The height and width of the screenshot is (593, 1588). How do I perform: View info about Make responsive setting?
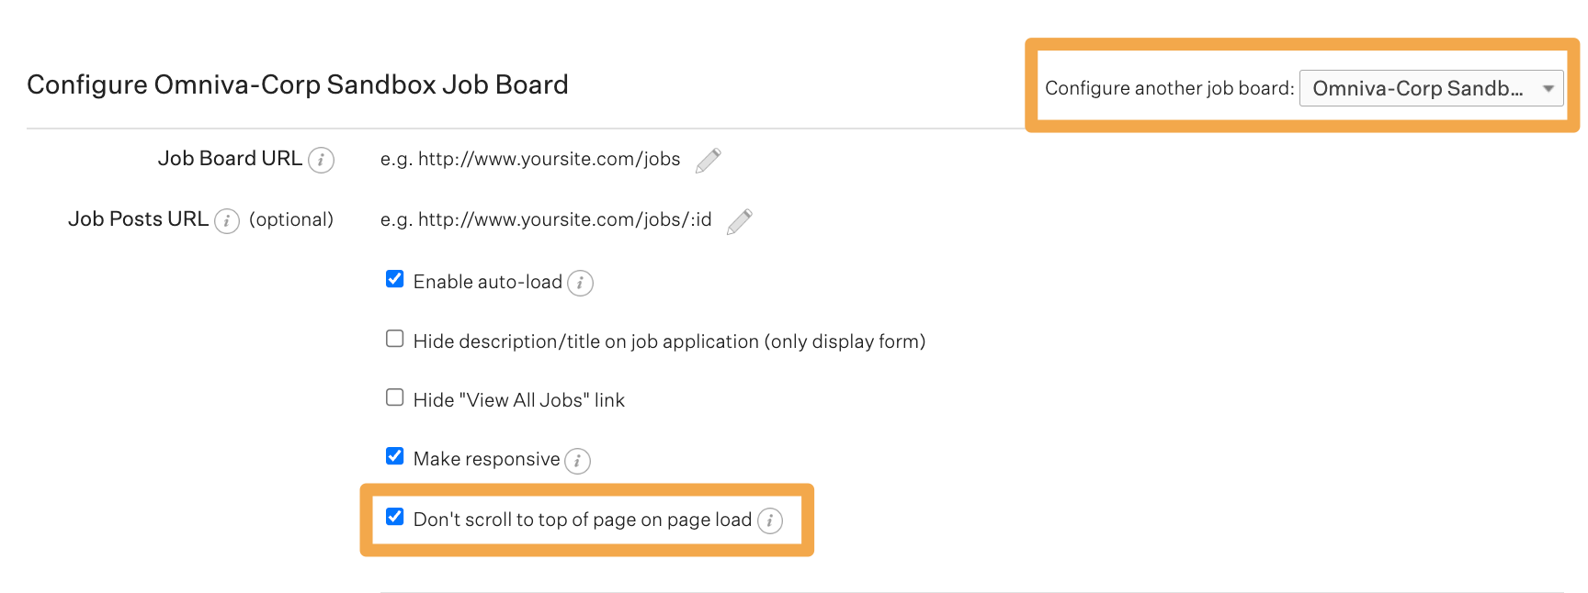[578, 462]
